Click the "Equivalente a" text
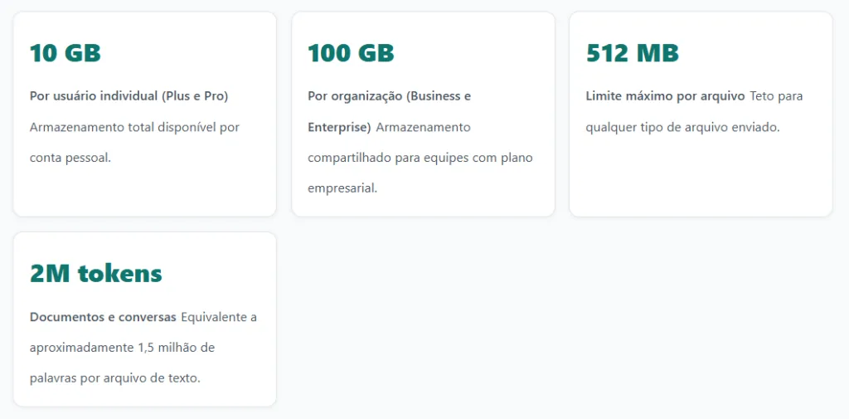This screenshot has width=849, height=419. click(219, 317)
